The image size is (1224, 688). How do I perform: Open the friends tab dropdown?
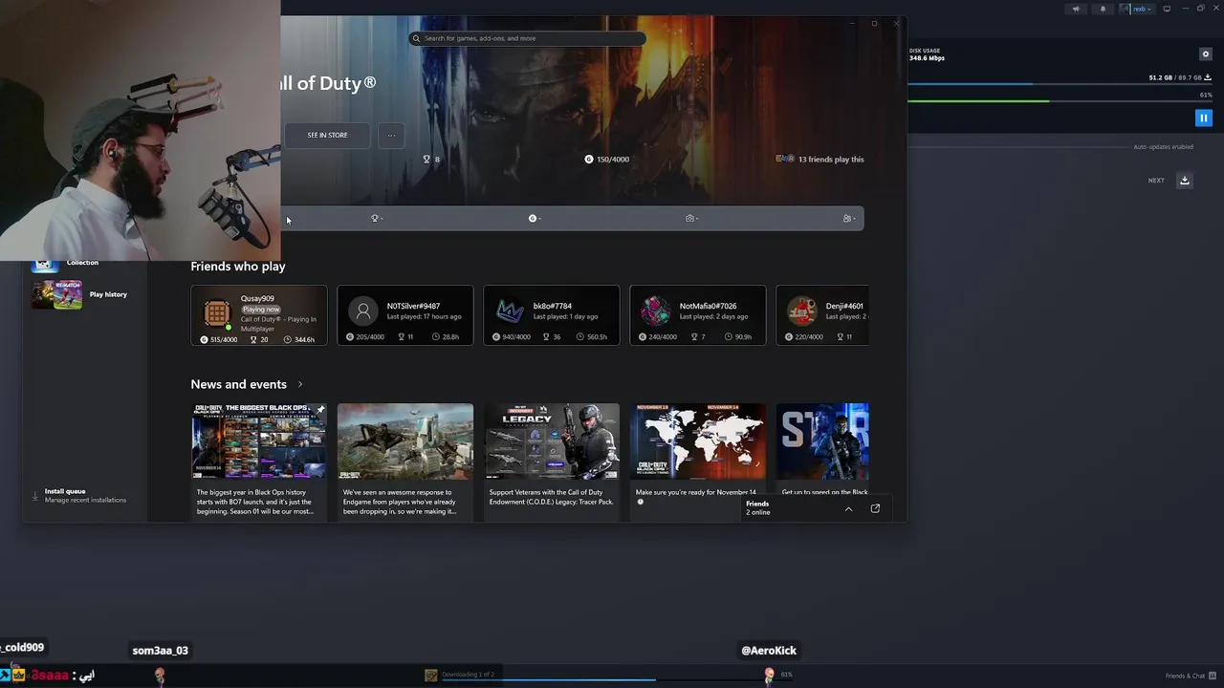coord(849,219)
